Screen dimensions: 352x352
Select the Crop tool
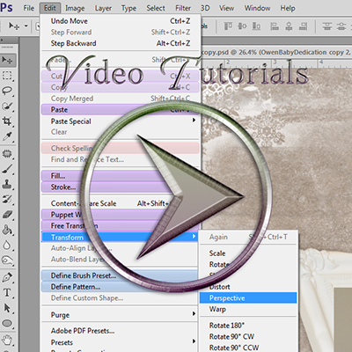pos(7,121)
